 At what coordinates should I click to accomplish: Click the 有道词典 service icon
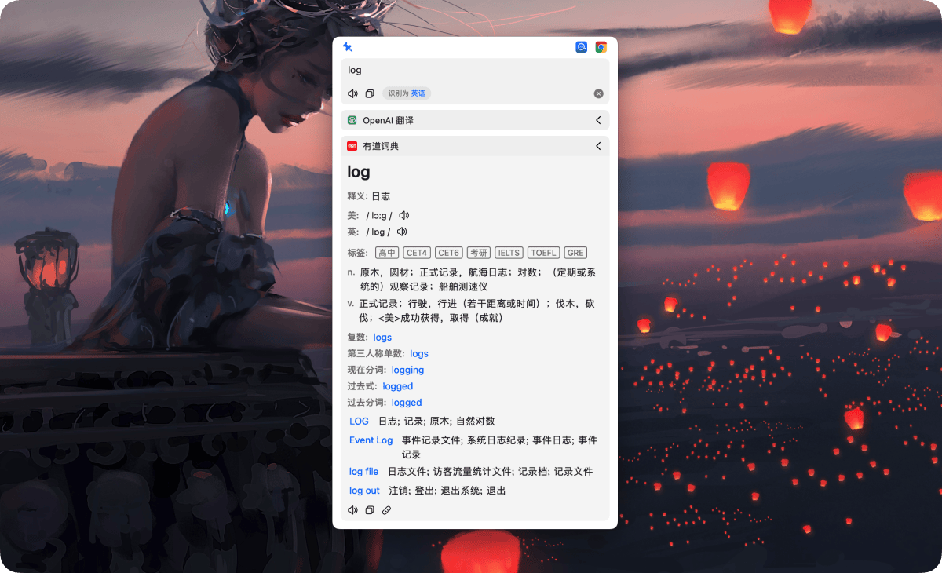352,146
